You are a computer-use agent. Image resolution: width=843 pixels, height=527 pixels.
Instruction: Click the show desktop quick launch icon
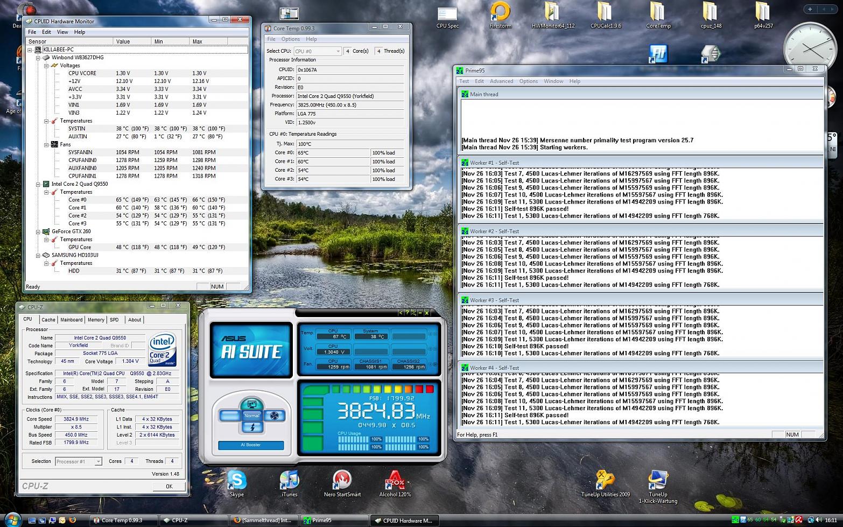[x=32, y=520]
